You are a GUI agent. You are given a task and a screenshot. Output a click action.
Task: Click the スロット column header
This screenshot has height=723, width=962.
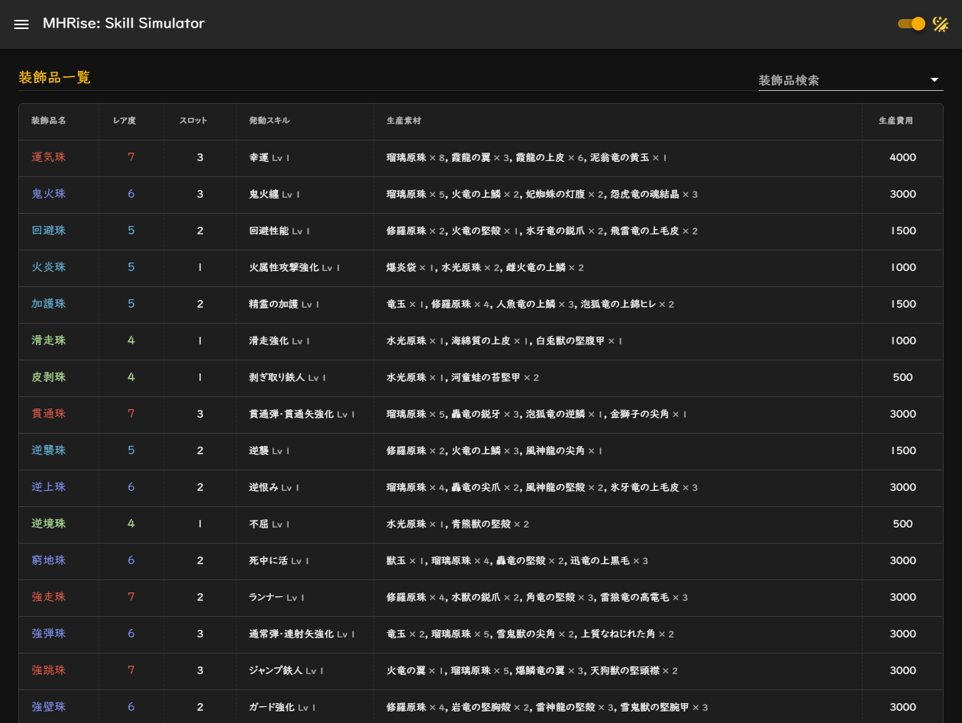coord(193,121)
